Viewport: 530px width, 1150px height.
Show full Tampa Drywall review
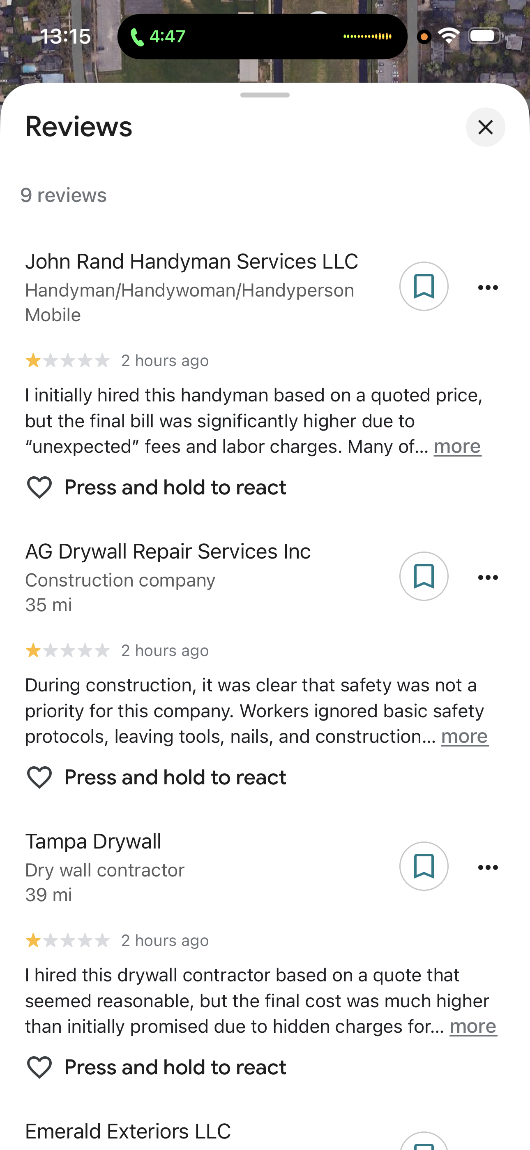click(x=473, y=1026)
